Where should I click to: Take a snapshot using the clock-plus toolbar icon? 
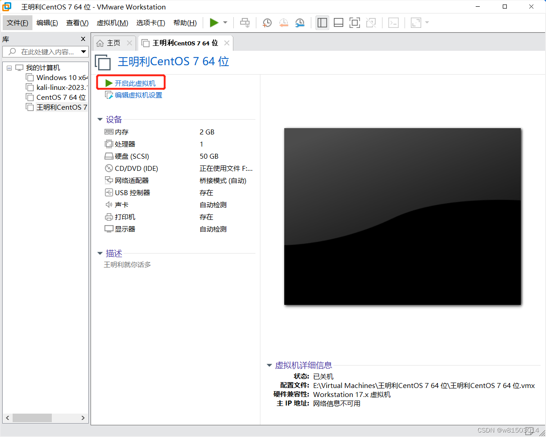267,22
